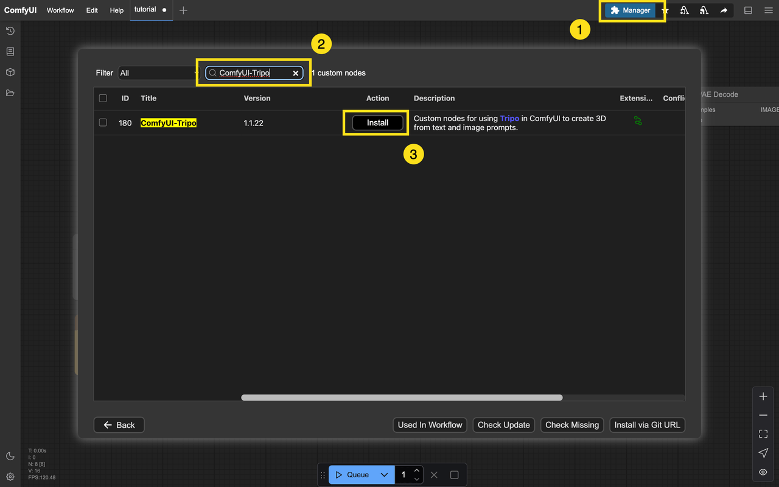Viewport: 779px width, 487px height.
Task: Check the ComfyUI-Tripo row checkbox
Action: (x=103, y=122)
